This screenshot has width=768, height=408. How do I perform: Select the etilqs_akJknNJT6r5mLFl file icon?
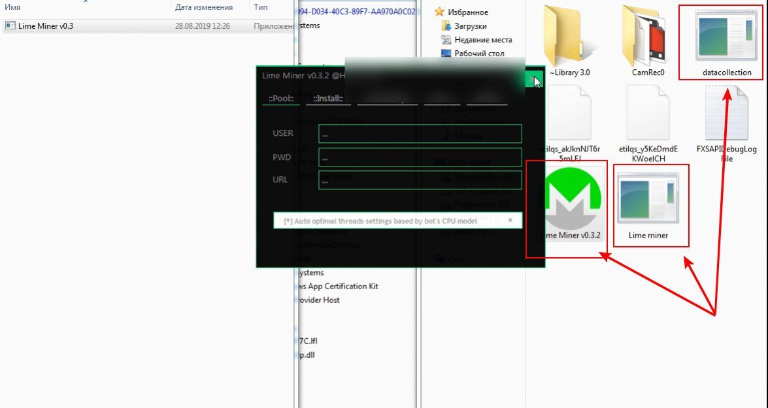pos(571,114)
